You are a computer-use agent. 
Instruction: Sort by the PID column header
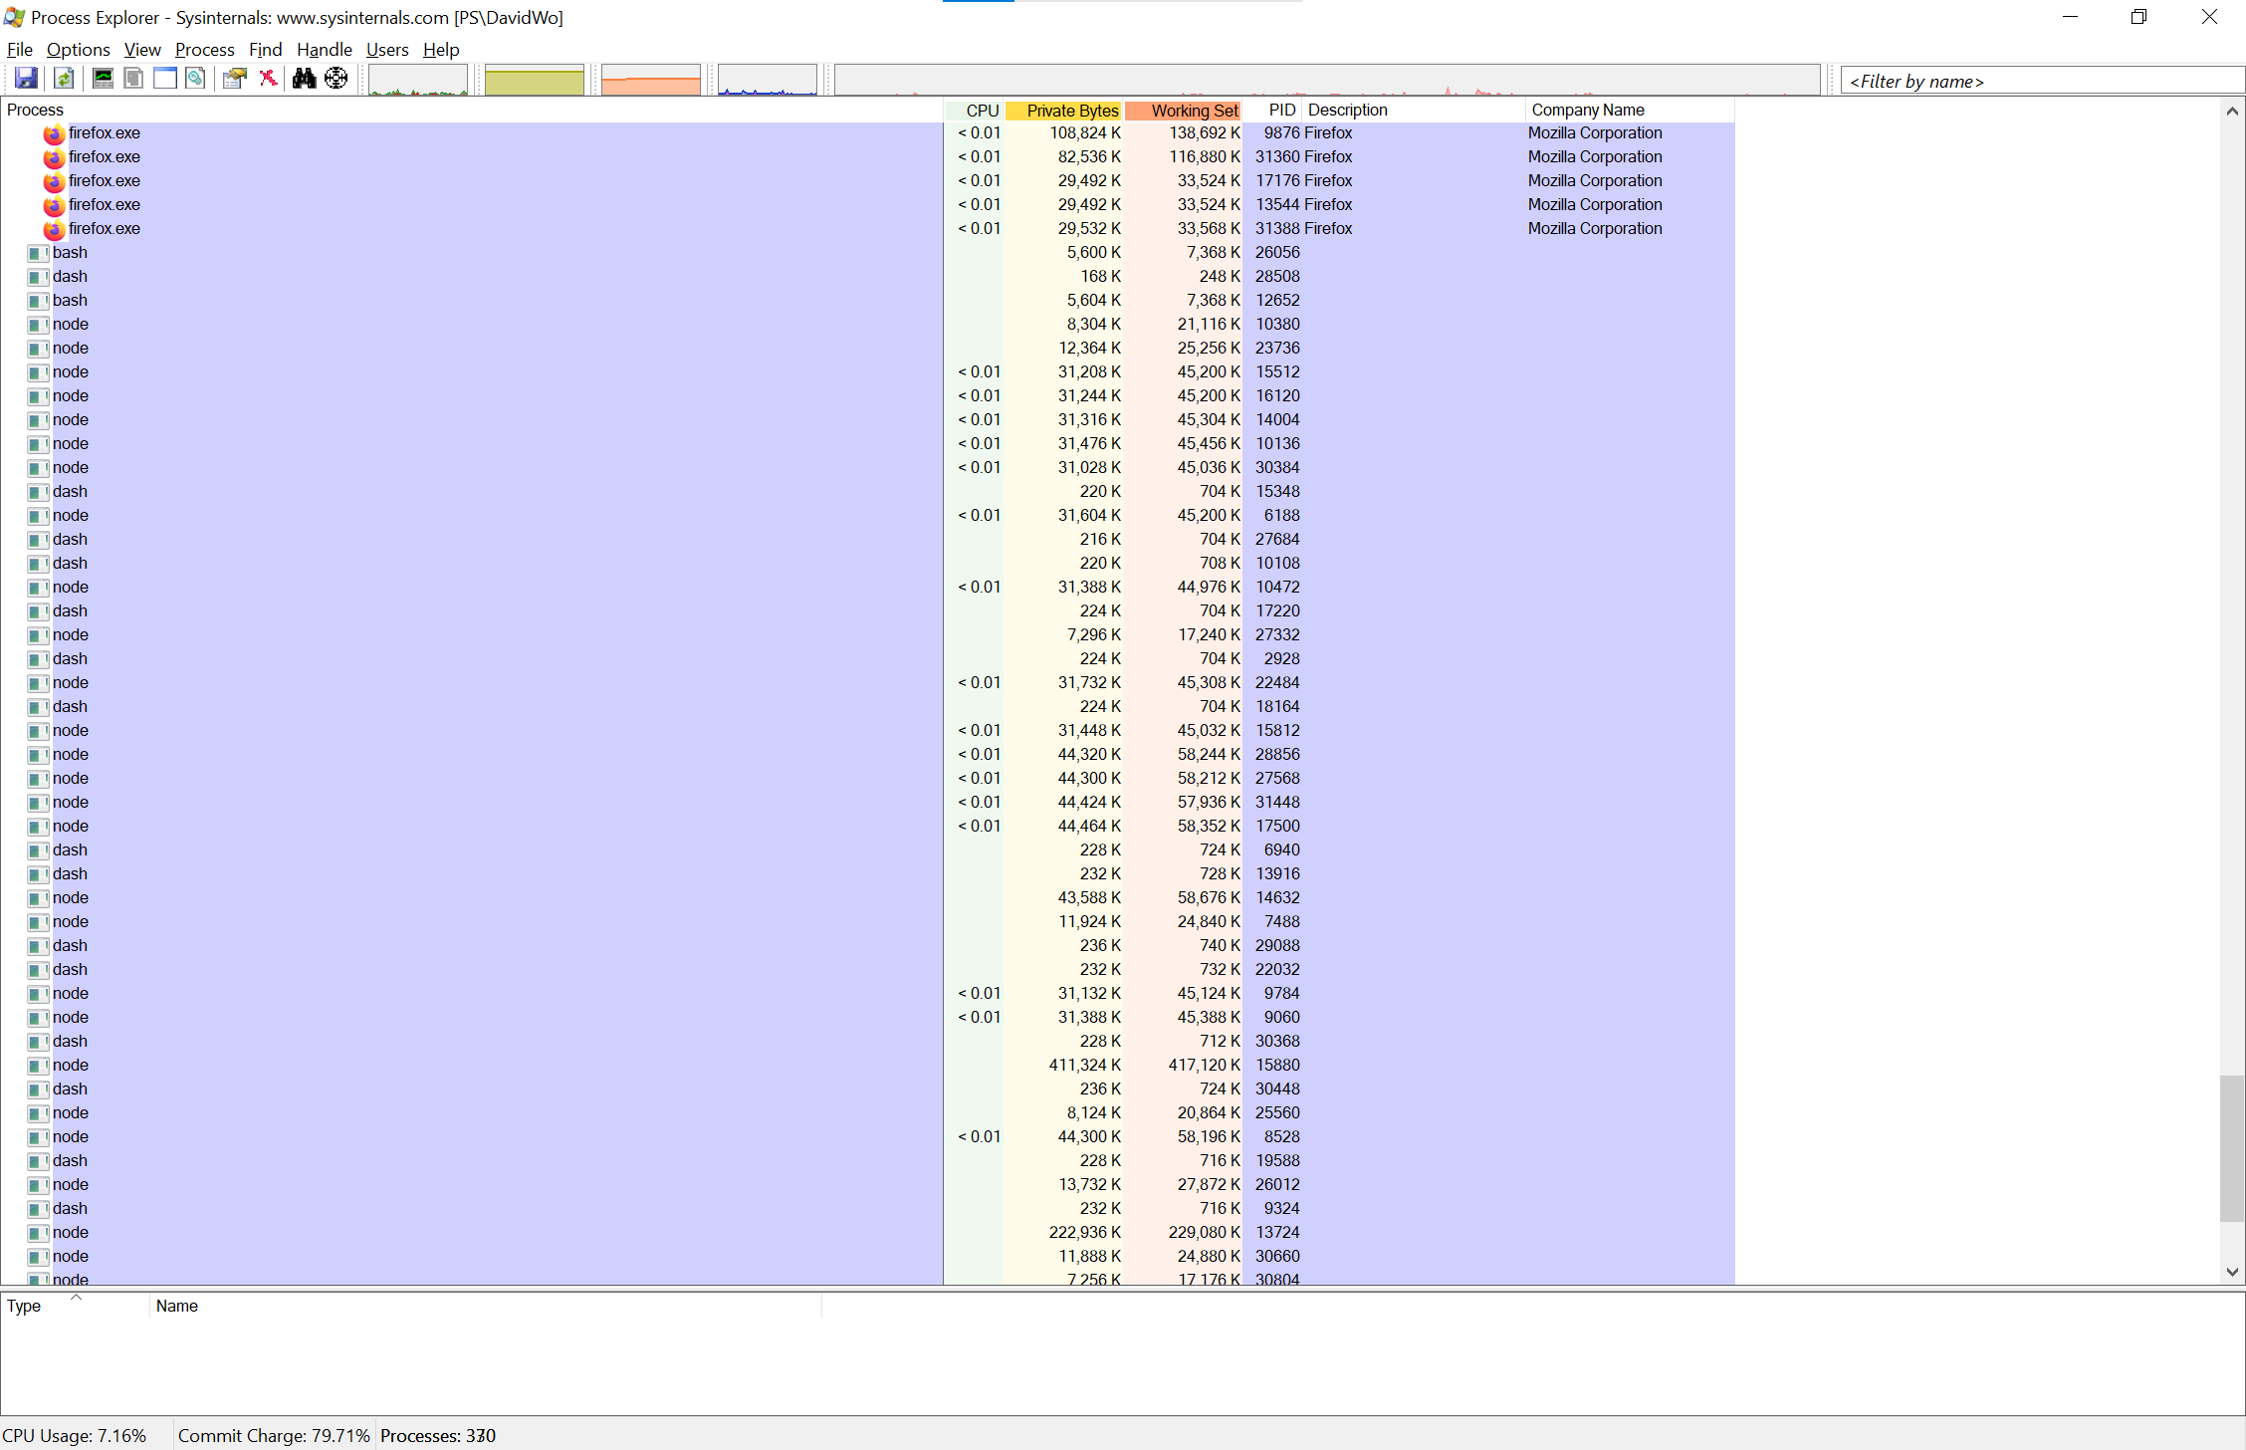point(1272,111)
